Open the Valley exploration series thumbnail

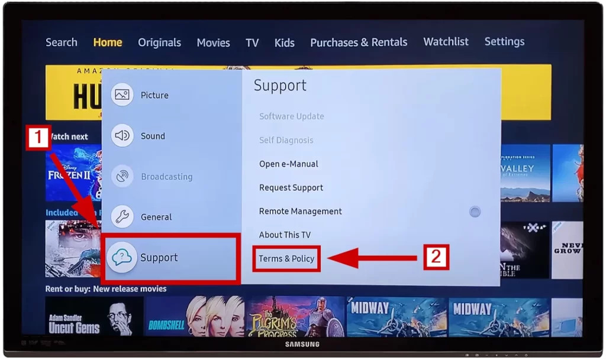pos(526,173)
